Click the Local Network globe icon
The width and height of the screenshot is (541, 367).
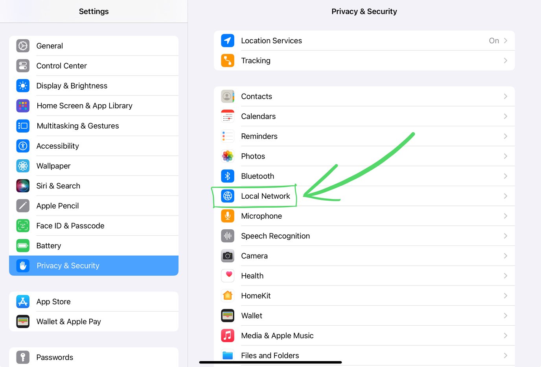(228, 196)
